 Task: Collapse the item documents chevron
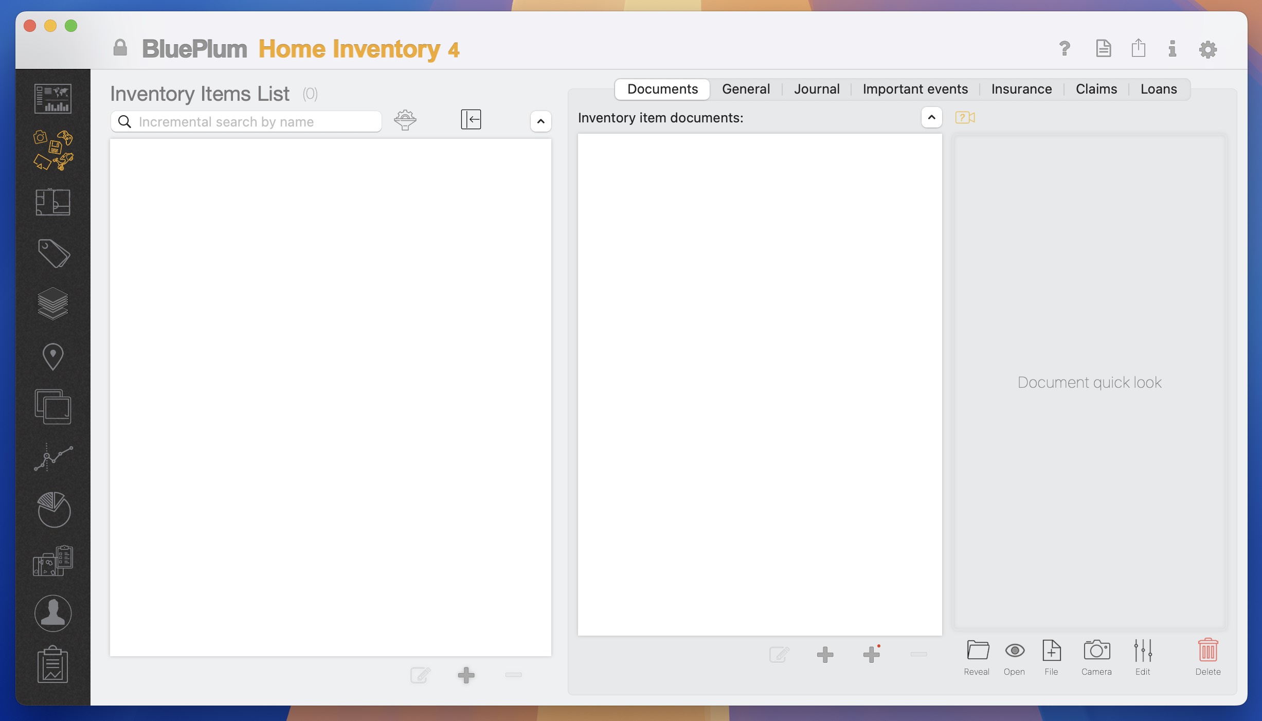tap(931, 117)
